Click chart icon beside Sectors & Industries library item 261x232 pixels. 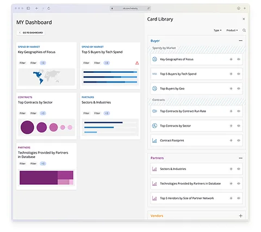(x=154, y=169)
